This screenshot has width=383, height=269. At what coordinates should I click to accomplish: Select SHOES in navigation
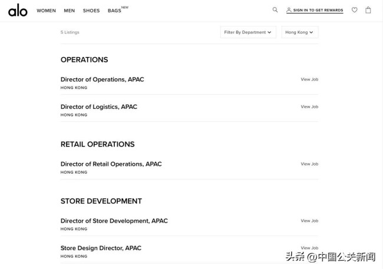coord(91,11)
